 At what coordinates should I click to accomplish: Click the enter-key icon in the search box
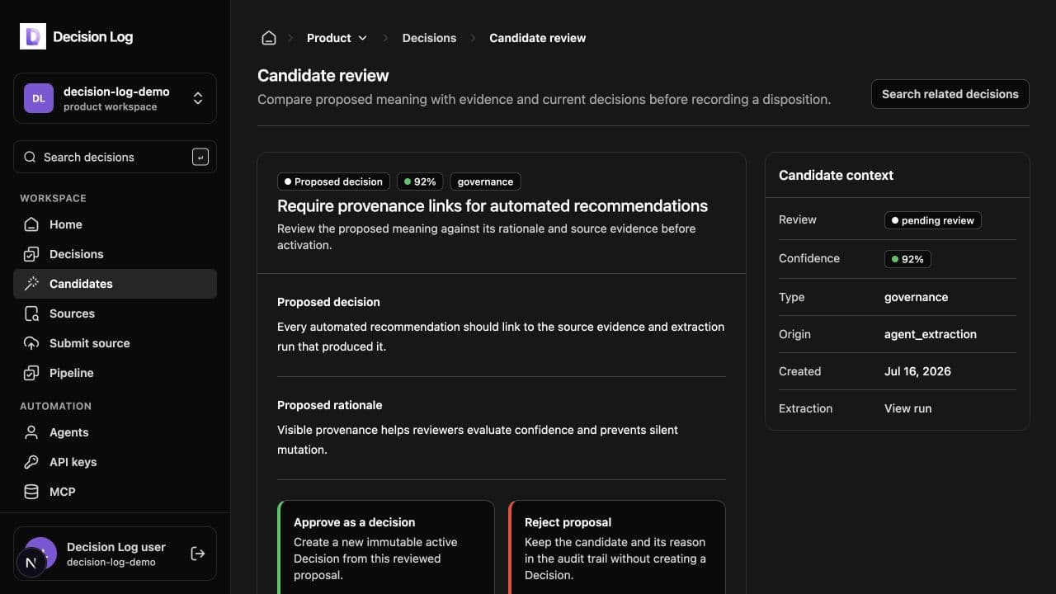tap(200, 157)
